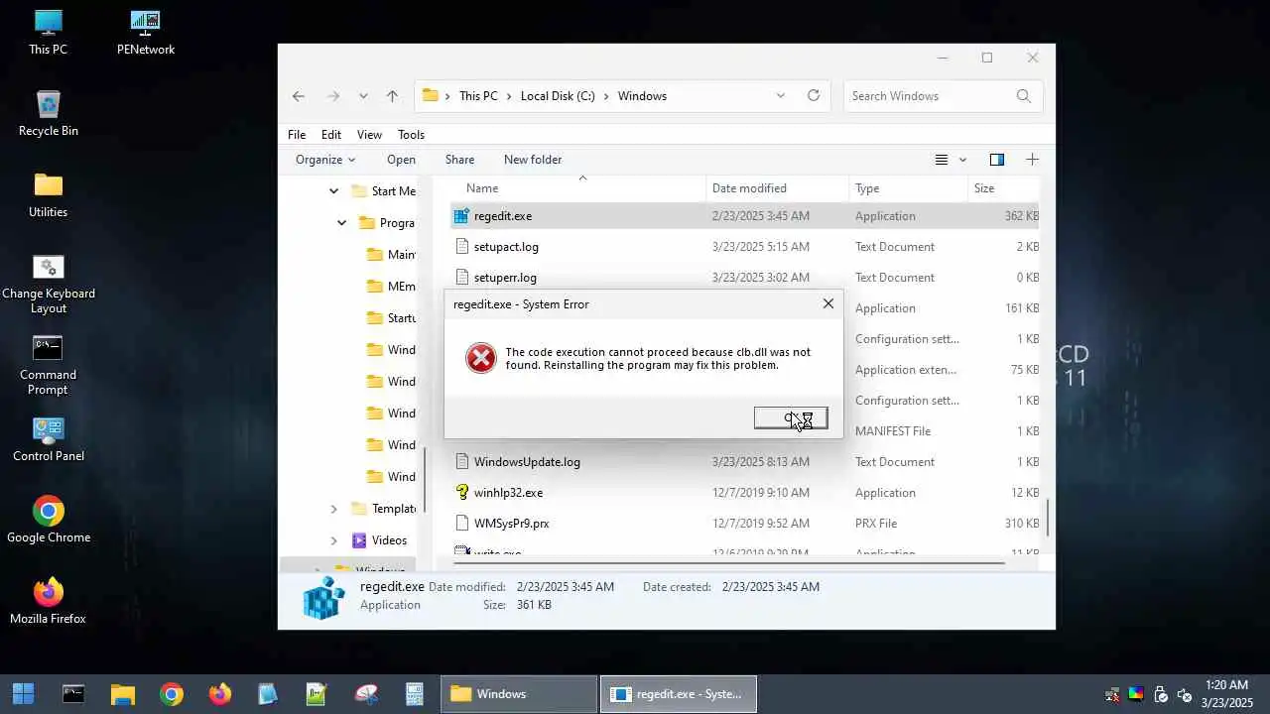Click the red error icon in the dialog
The width and height of the screenshot is (1270, 714).
481,358
